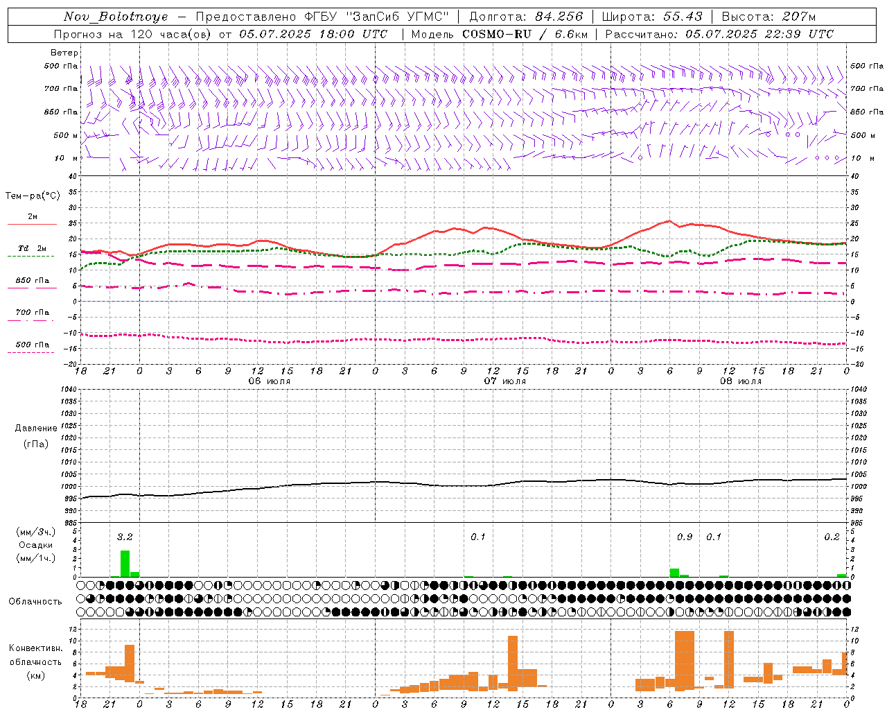Click the solid red line sample under '2м'
887x710 pixels.
pos(32,224)
